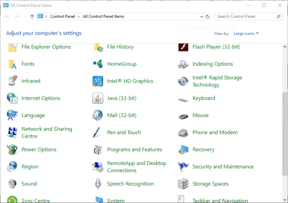The height and width of the screenshot is (203, 288).
Task: Click the Power Options battery icon
Action: (x=12, y=149)
